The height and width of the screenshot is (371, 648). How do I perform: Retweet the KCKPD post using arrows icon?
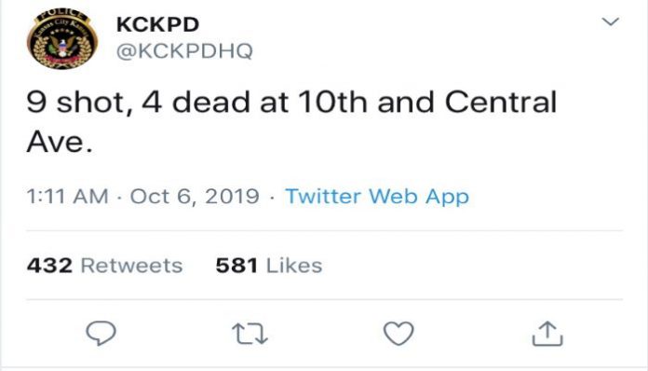(250, 334)
